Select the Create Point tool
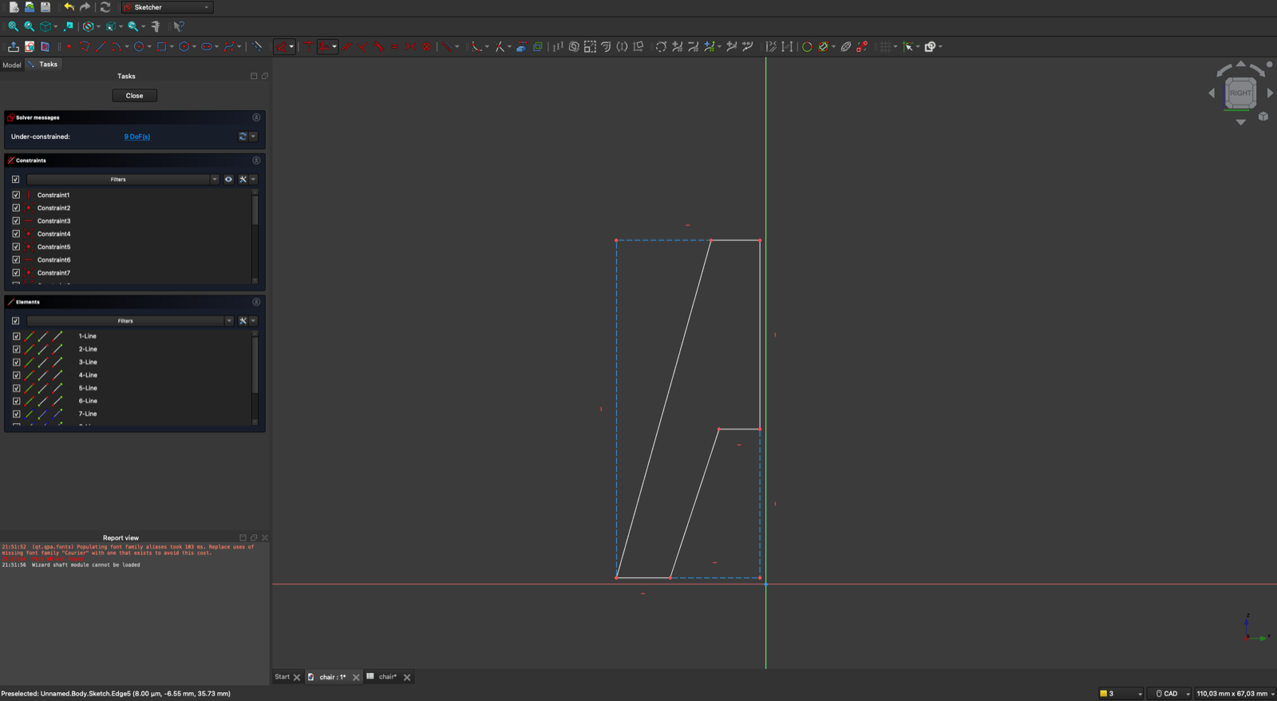Viewport: 1277px width, 701px height. coord(69,46)
